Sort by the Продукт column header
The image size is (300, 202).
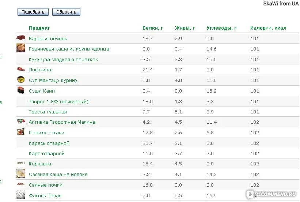(x=39, y=28)
